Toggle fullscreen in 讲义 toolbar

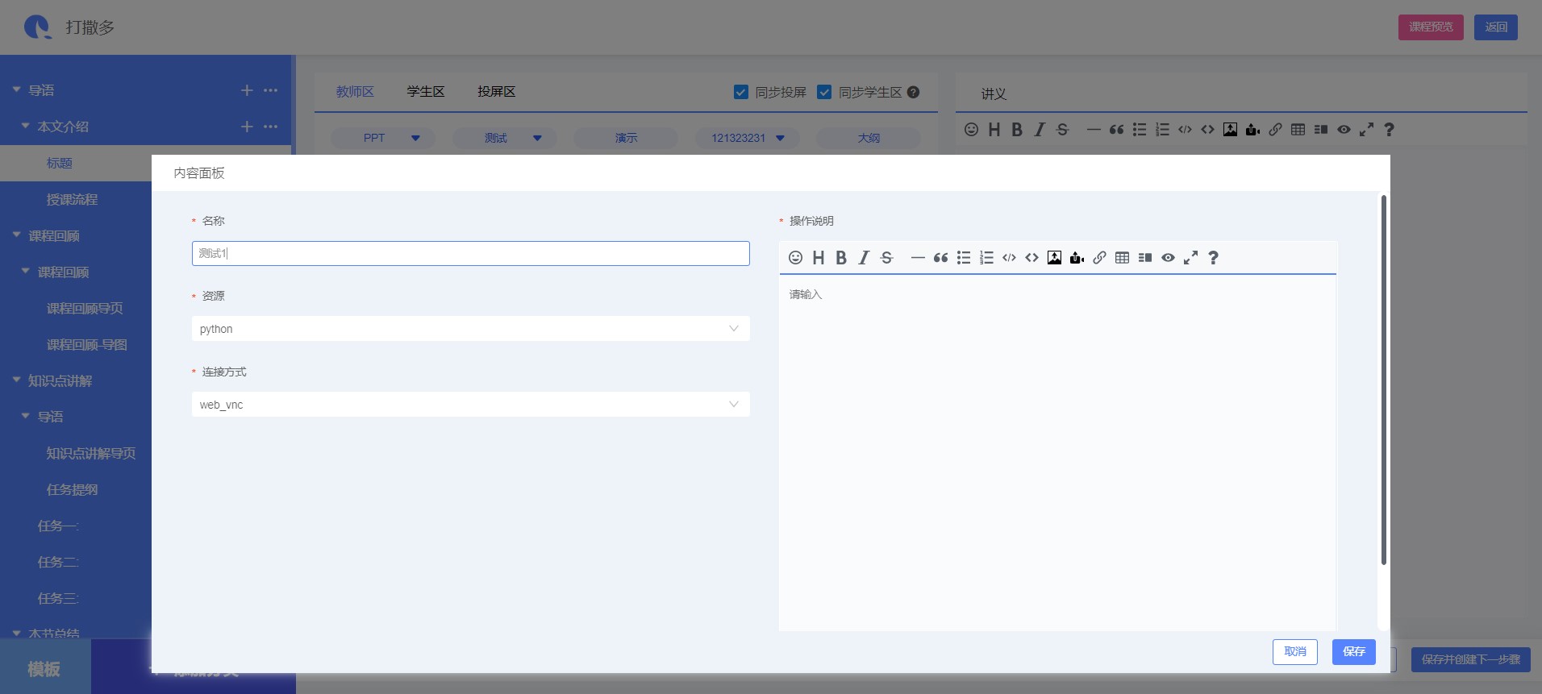pos(1366,130)
